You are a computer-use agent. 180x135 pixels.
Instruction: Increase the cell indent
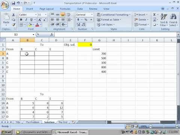pos(58,24)
